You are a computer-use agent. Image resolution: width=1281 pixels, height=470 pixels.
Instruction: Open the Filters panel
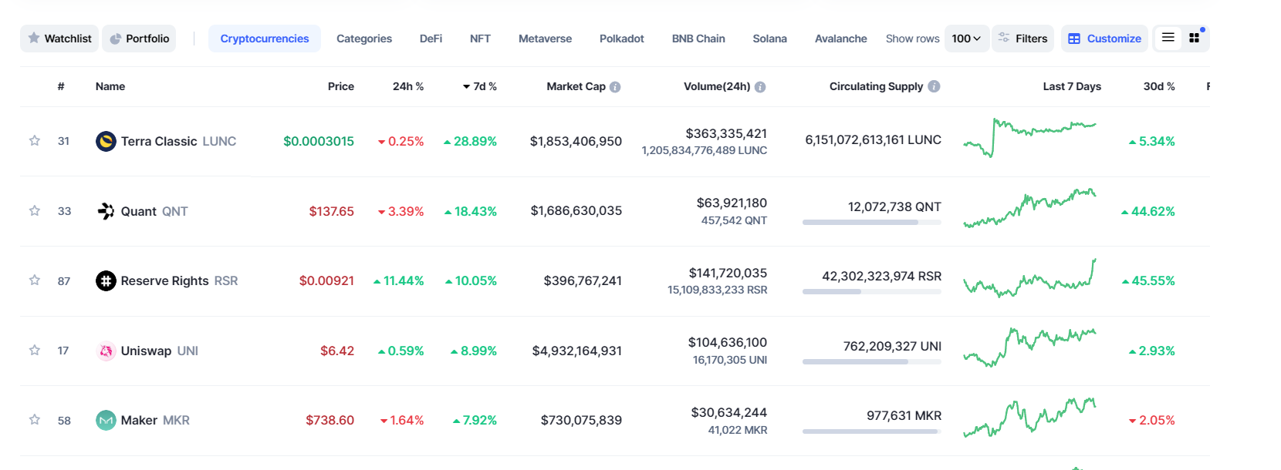tap(1022, 39)
